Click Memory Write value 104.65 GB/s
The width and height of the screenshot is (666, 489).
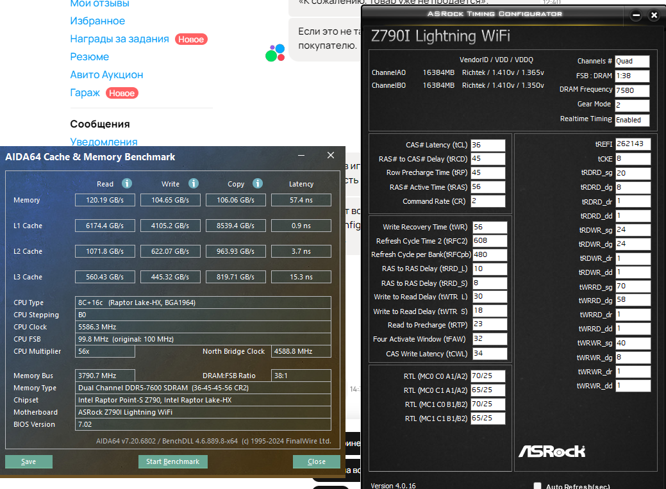pyautogui.click(x=171, y=200)
